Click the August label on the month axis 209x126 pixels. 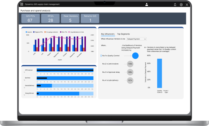click(49, 54)
